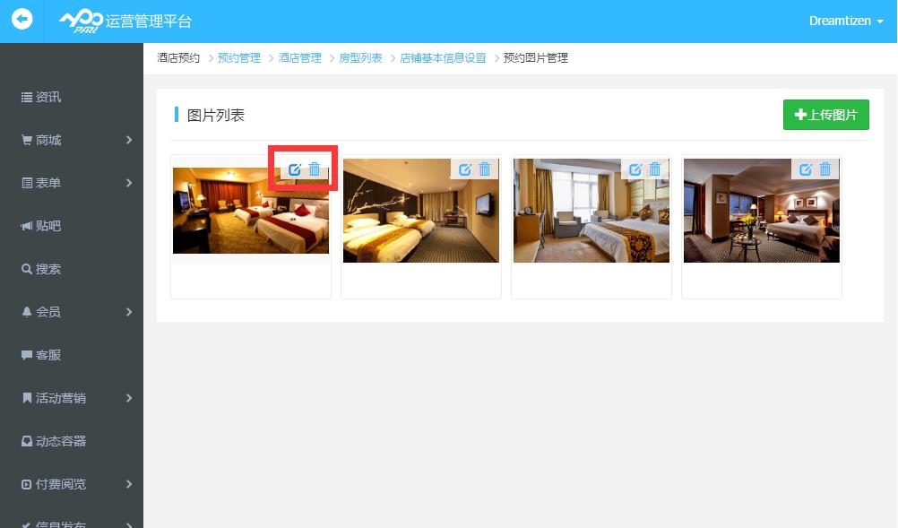Click the back arrow icon in header

coord(22,19)
